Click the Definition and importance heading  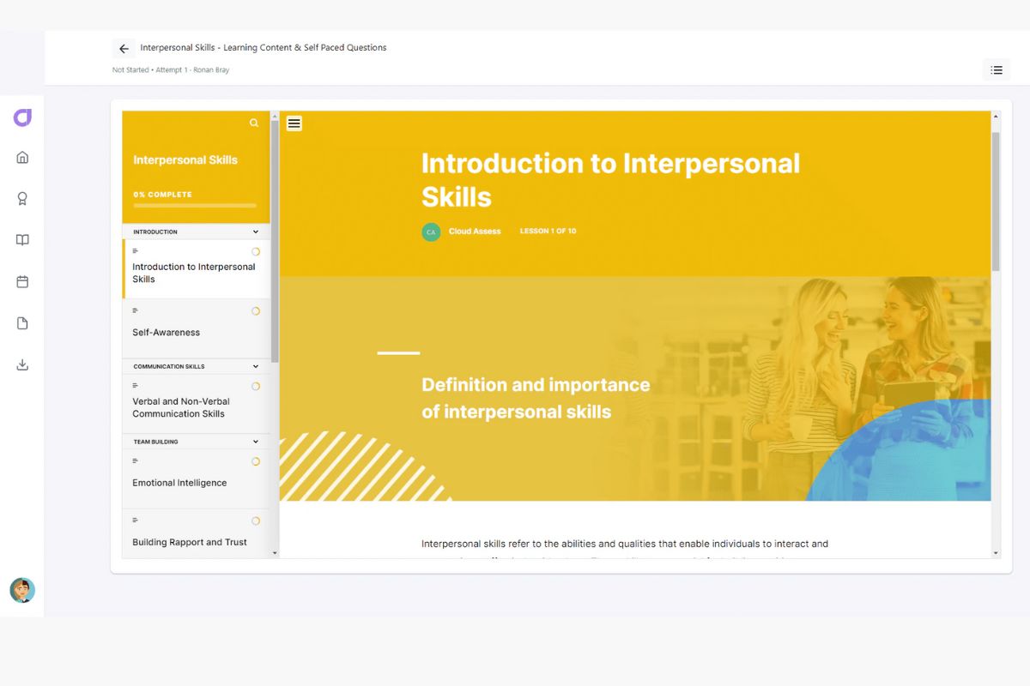pos(536,398)
